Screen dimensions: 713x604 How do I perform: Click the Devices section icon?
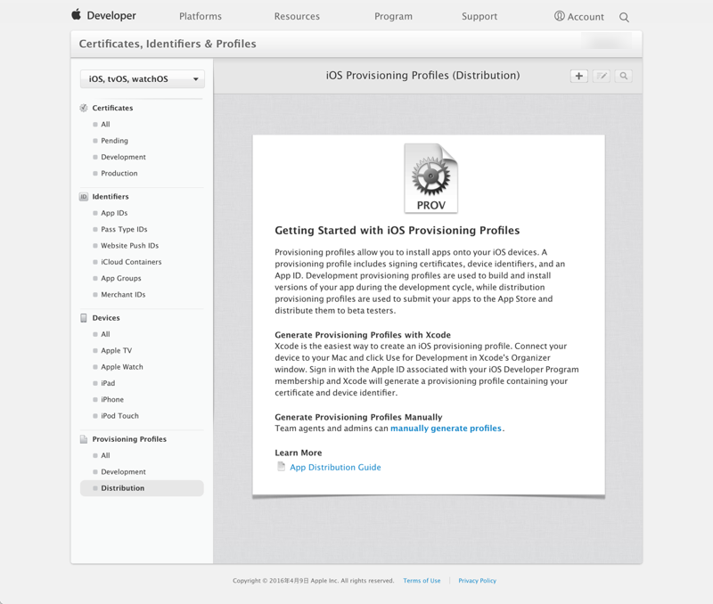pyautogui.click(x=84, y=318)
